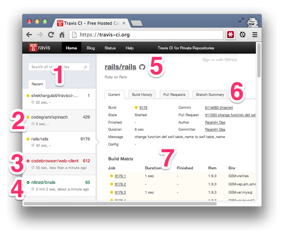Click build number 429 for codegram/spinach
The width and height of the screenshot is (284, 237).
tap(86, 117)
